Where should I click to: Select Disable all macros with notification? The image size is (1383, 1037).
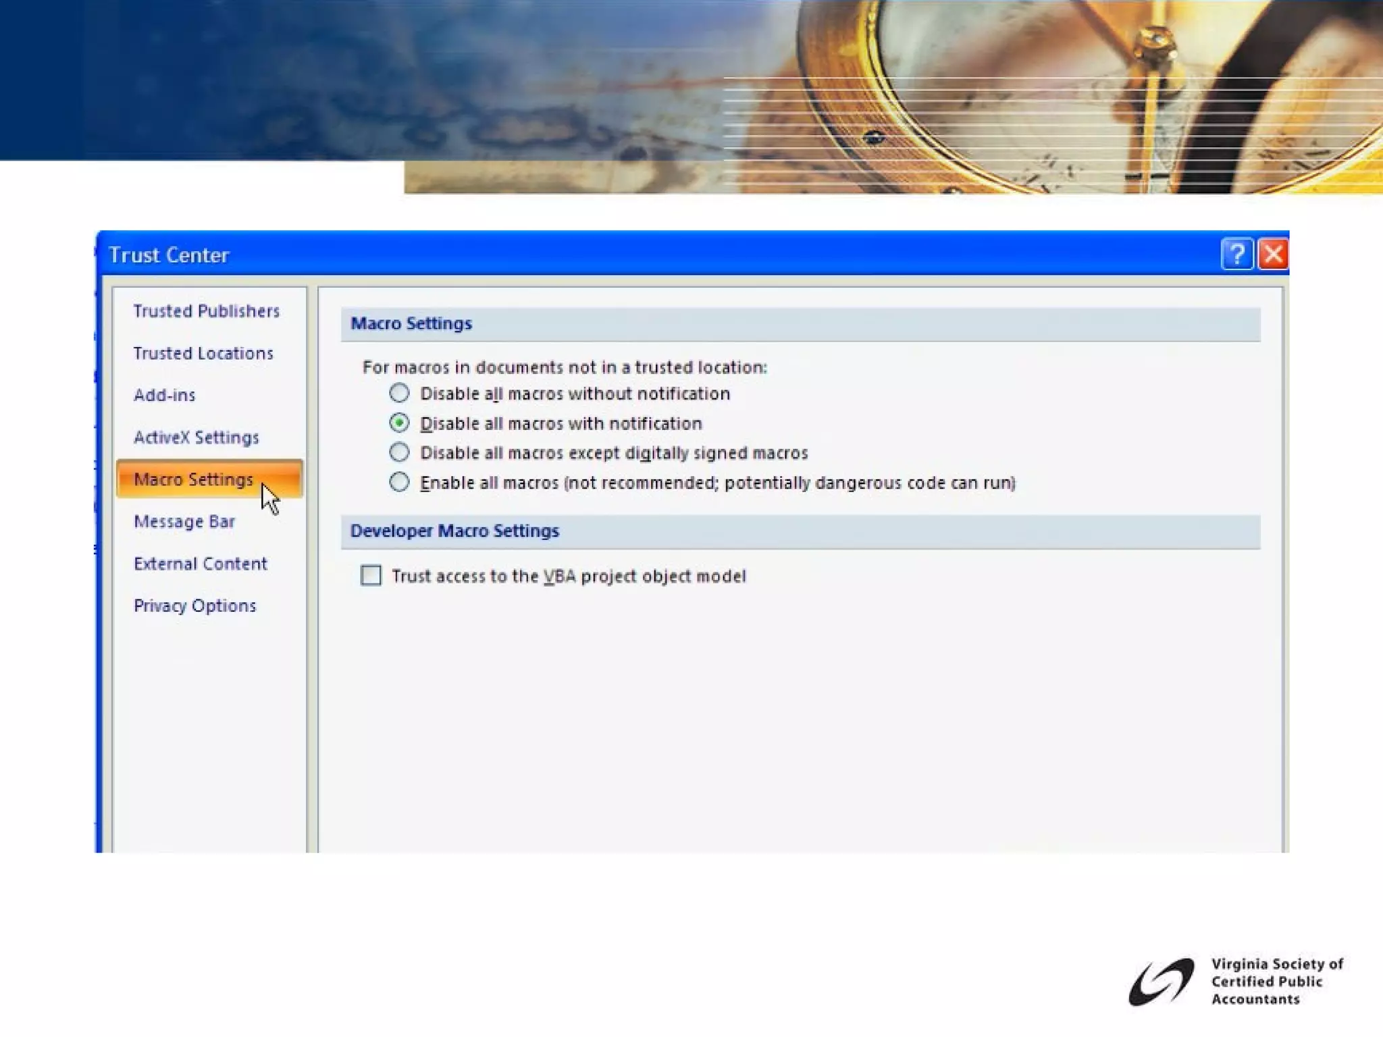[399, 423]
